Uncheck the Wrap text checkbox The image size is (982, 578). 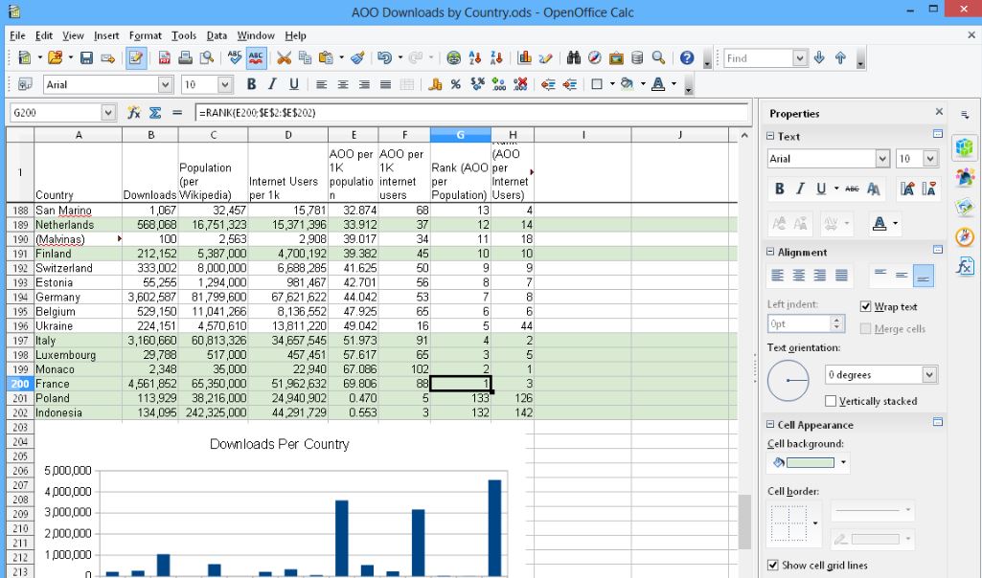pos(865,306)
